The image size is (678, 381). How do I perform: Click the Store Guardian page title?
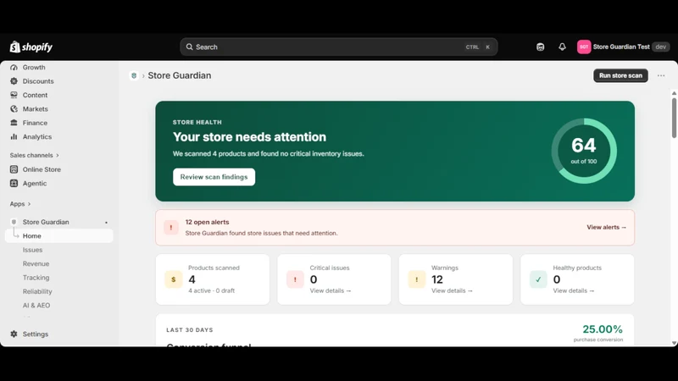180,75
